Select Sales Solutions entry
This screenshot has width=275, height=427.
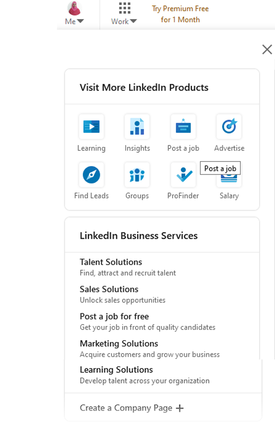point(109,289)
